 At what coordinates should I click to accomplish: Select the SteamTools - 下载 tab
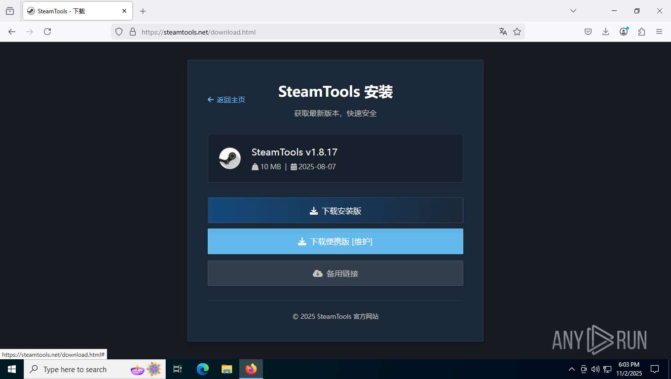tap(77, 11)
